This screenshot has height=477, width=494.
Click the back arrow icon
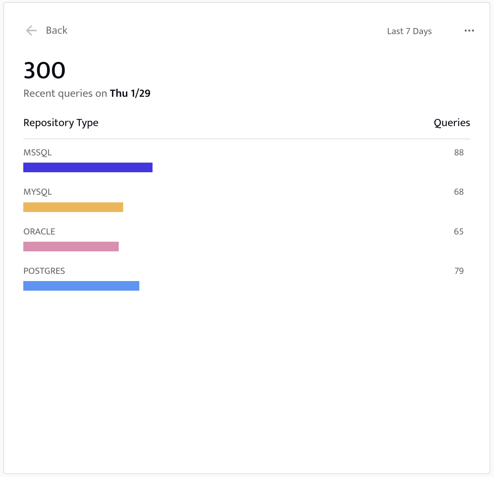31,31
